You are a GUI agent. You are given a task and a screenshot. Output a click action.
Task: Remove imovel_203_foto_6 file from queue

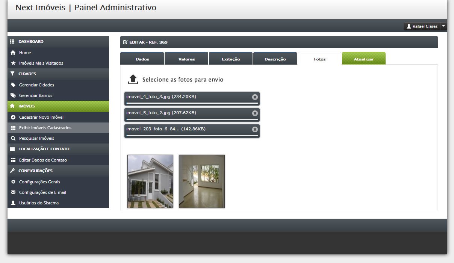tap(255, 129)
